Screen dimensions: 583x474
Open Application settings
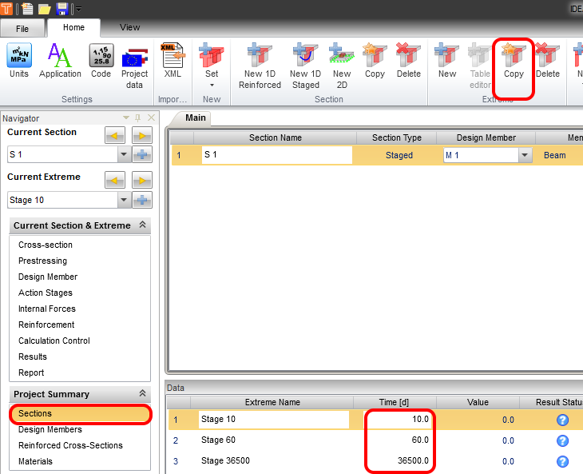click(x=60, y=62)
